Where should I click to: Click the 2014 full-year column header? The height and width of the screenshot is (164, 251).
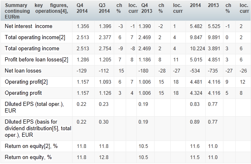195,5
